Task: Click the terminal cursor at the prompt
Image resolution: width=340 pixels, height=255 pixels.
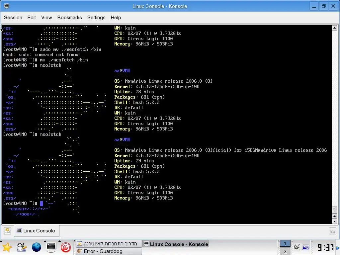Action: pos(42,204)
